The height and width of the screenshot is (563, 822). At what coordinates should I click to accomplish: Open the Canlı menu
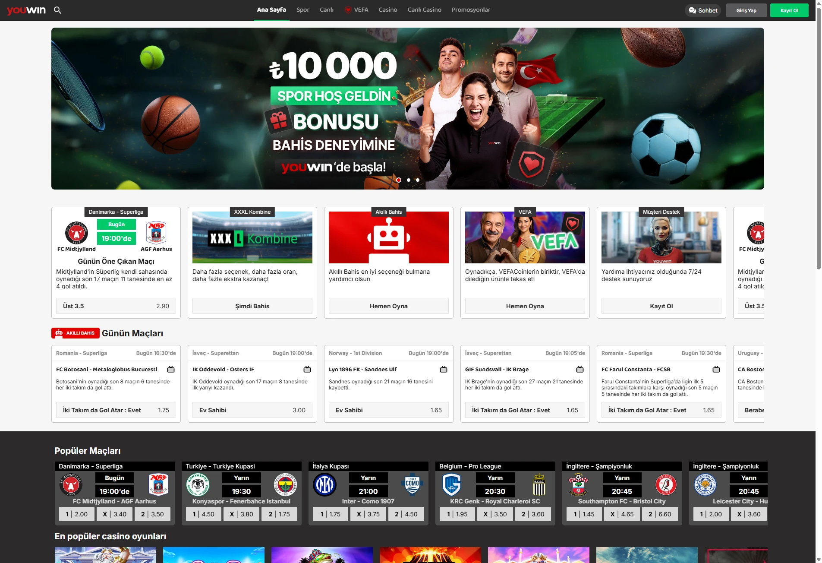[x=327, y=10]
